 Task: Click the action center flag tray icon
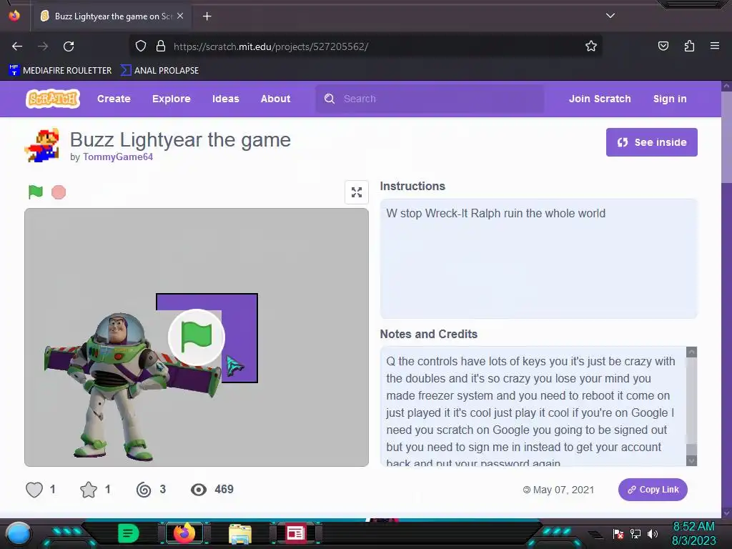[618, 533]
